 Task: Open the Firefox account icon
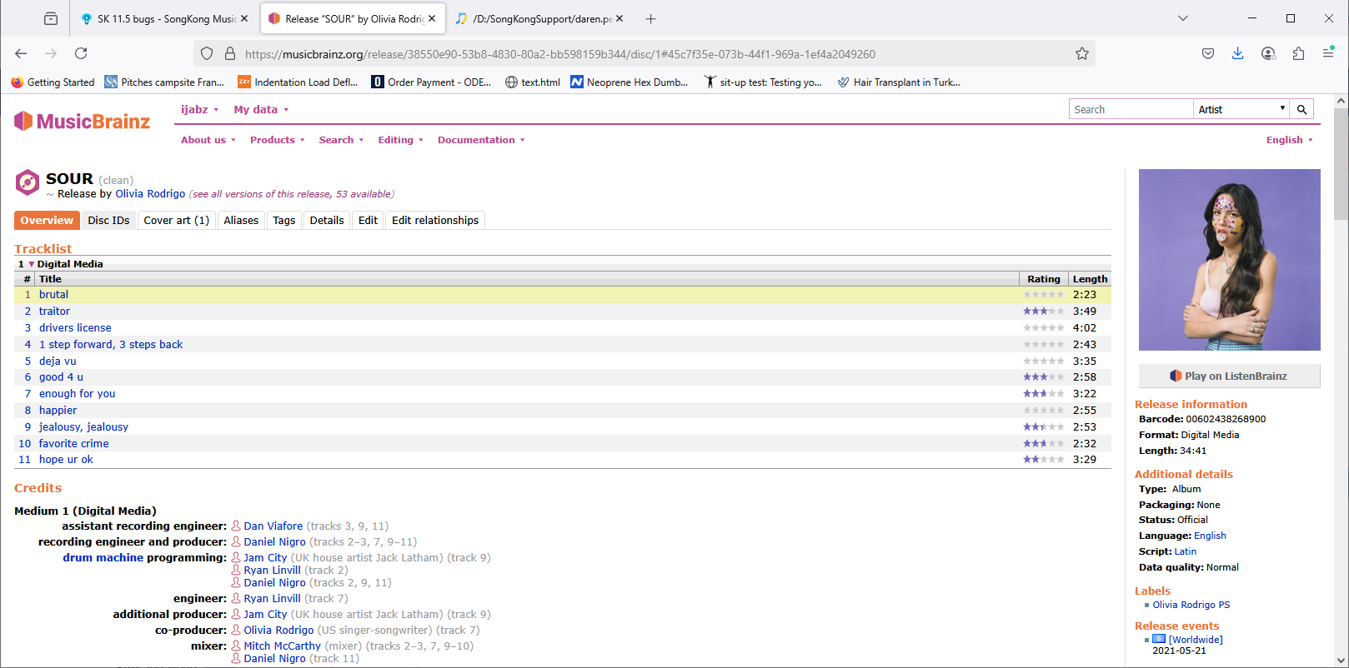(1268, 53)
